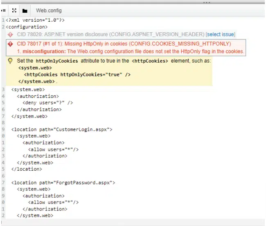The height and width of the screenshot is (226, 266).
Task: Toggle the outline list icon in toolbar
Action: [x=3, y=11]
